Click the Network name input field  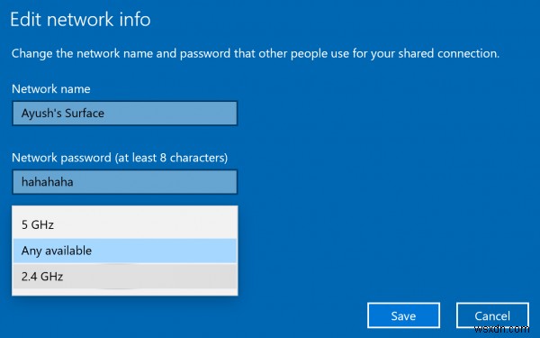pyautogui.click(x=125, y=114)
